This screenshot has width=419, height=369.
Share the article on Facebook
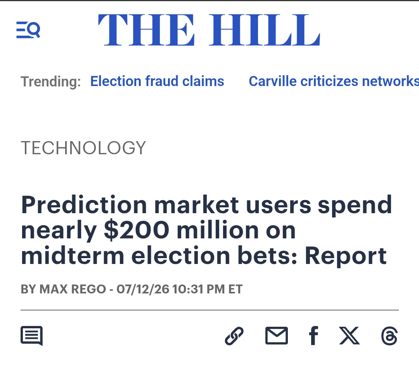[x=313, y=336]
